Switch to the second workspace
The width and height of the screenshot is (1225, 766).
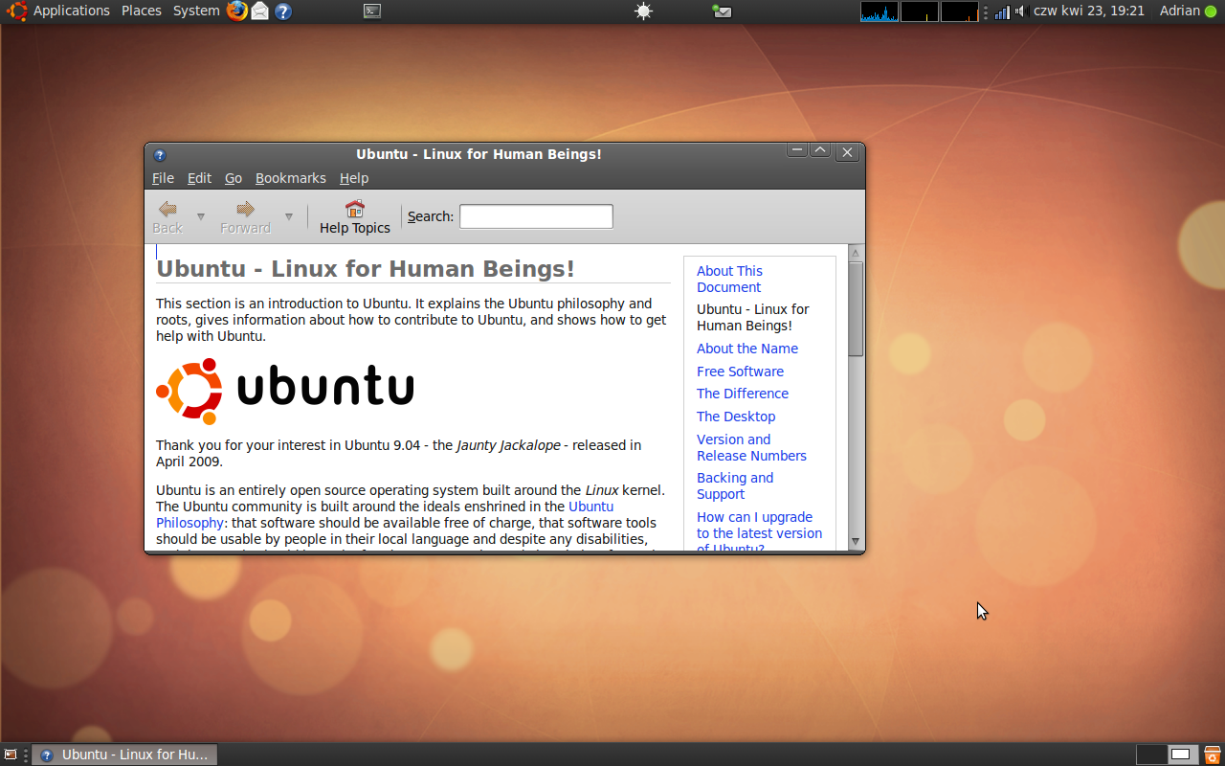click(1182, 755)
